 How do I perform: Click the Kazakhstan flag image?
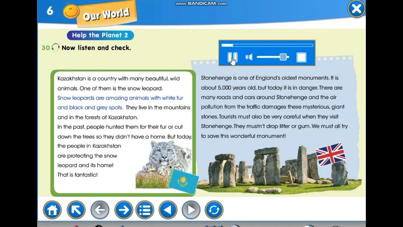pyautogui.click(x=183, y=181)
